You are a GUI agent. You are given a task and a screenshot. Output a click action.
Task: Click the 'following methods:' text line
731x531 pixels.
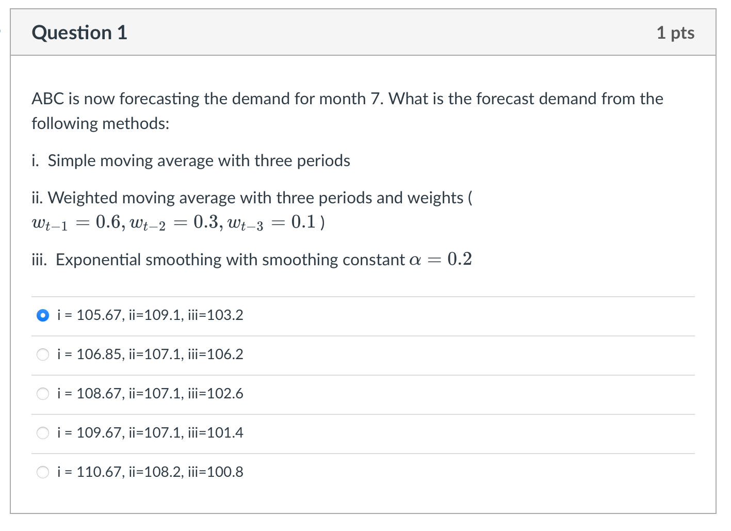tap(101, 123)
